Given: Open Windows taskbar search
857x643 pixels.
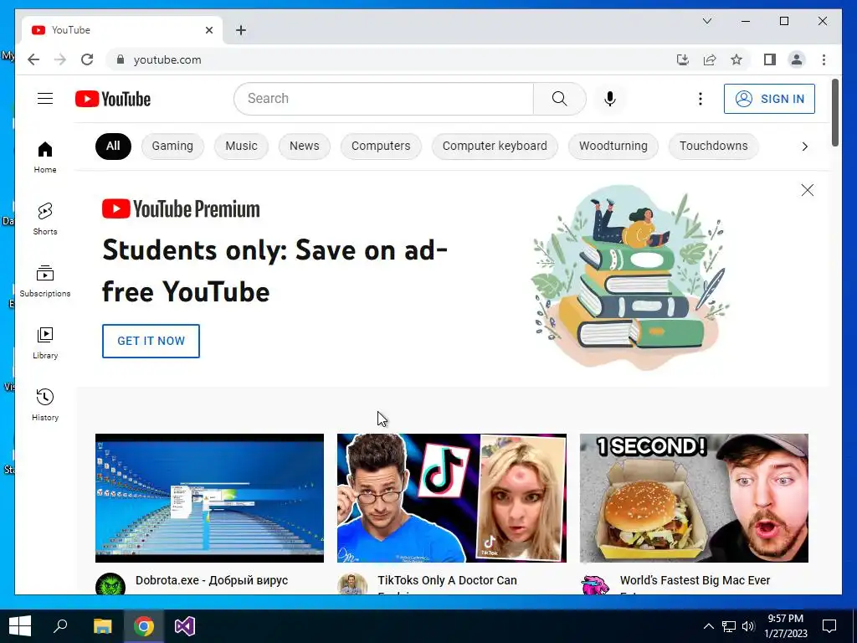Looking at the screenshot, I should (x=60, y=626).
